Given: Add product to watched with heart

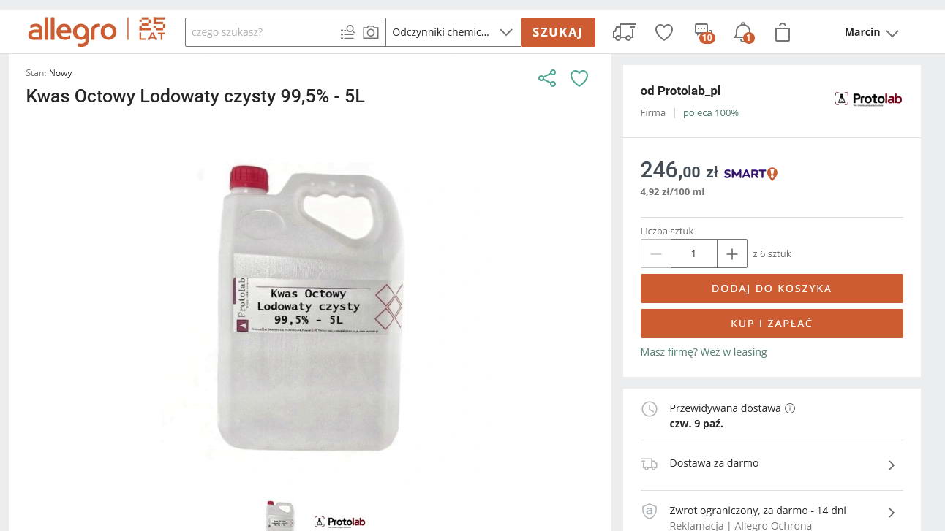Looking at the screenshot, I should click(x=579, y=78).
